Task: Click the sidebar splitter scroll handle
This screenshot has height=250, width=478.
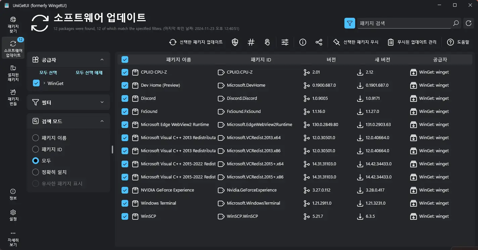Action: coord(112,149)
